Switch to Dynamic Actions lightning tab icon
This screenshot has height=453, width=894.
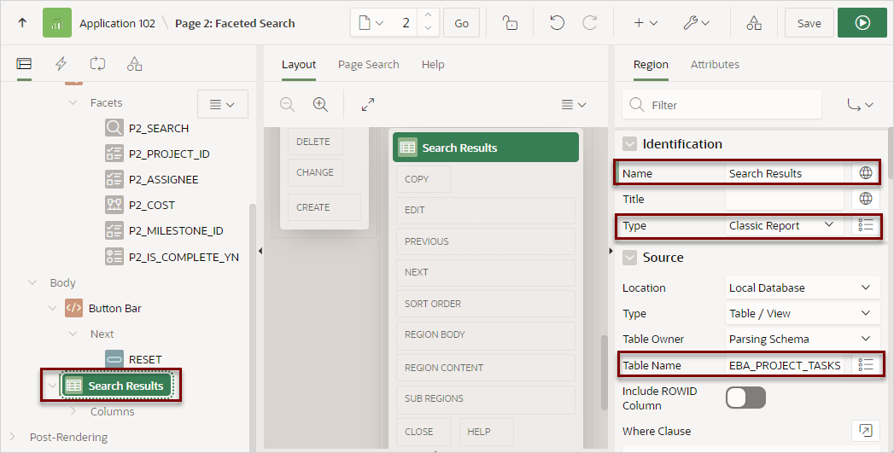pos(61,64)
